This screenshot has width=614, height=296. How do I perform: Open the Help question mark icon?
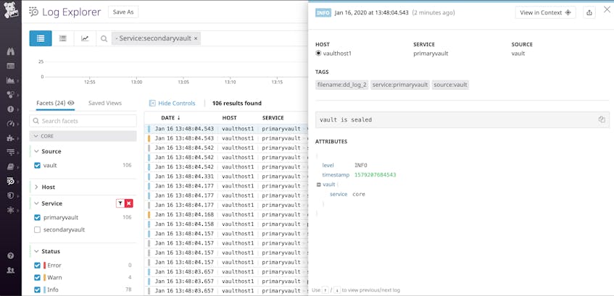click(x=11, y=255)
